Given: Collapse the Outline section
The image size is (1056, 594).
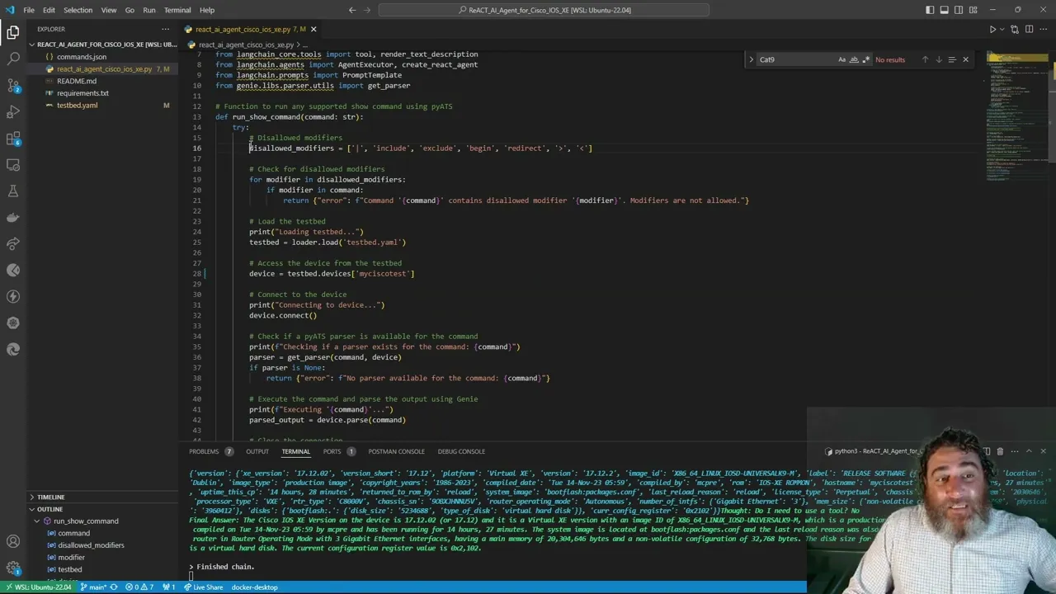Looking at the screenshot, I should click(x=101, y=509).
